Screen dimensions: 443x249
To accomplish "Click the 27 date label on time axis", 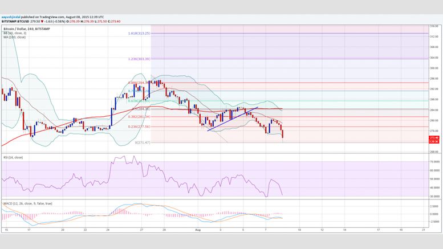I will tap(141, 230).
